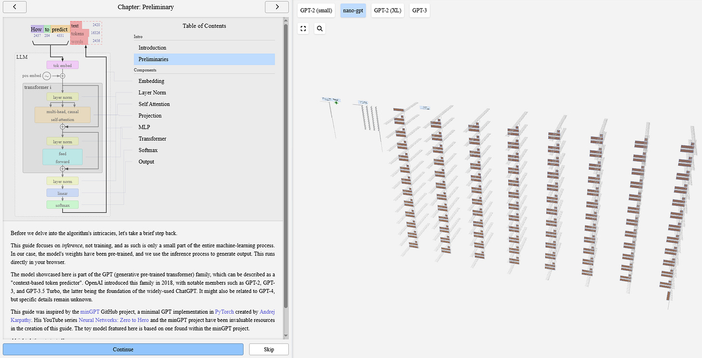Switch to the GPT-2 (XL) model
This screenshot has height=358, width=702.
pyautogui.click(x=388, y=10)
